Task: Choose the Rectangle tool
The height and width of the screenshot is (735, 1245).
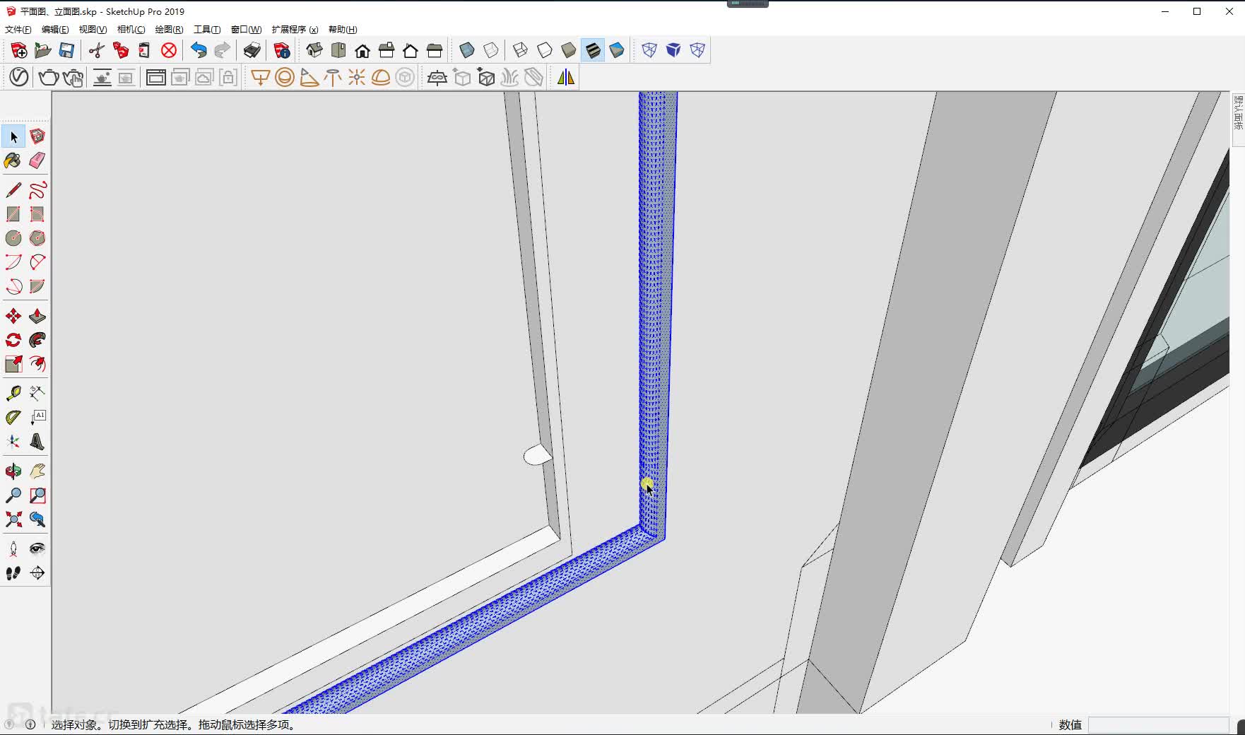Action: [13, 214]
